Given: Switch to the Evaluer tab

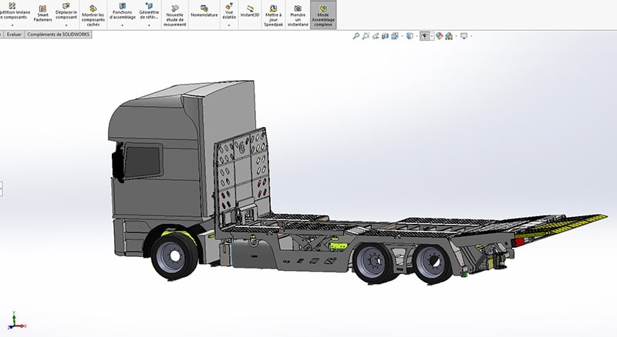Looking at the screenshot, I should coord(14,35).
